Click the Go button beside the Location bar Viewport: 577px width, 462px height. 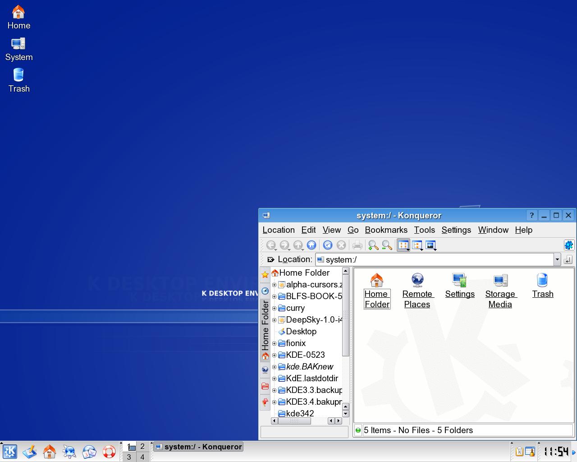pos(568,259)
